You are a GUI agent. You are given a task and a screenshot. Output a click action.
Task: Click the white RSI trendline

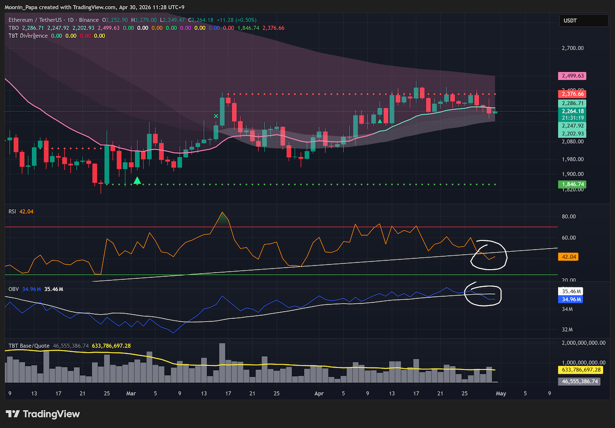[x=328, y=262]
